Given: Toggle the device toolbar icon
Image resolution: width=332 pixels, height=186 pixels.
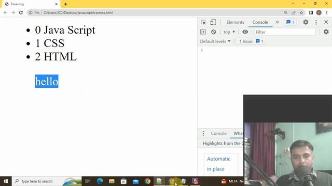Looking at the screenshot, I should pos(213,22).
